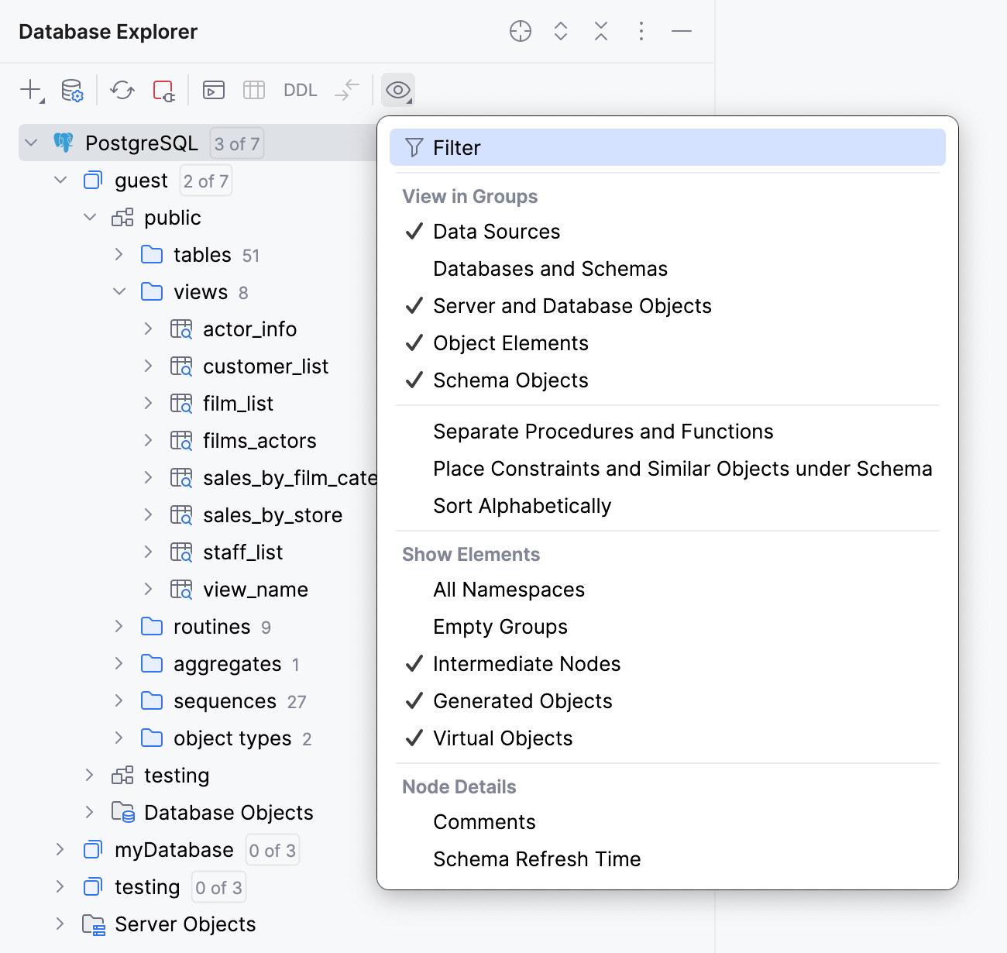Image resolution: width=1007 pixels, height=953 pixels.
Task: Open a Query Console via toolbar icon
Action: pyautogui.click(x=214, y=90)
